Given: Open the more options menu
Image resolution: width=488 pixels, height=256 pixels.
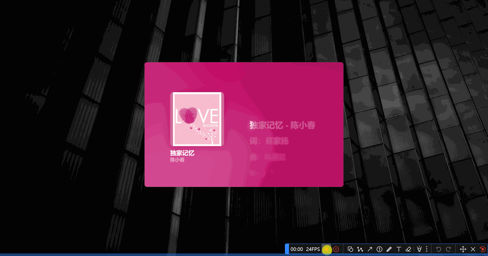Looking at the screenshot, I should pos(427,249).
